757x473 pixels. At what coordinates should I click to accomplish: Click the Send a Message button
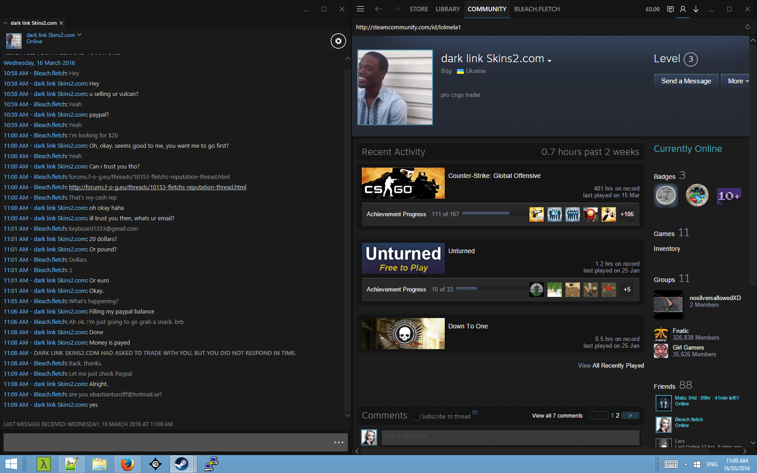tap(686, 81)
